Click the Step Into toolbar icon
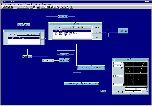Viewport: 152px width, 106px height. point(28,7)
